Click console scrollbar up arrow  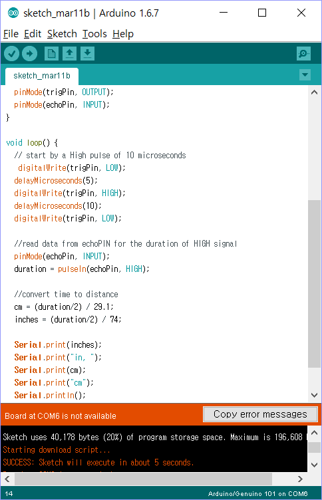314,433
